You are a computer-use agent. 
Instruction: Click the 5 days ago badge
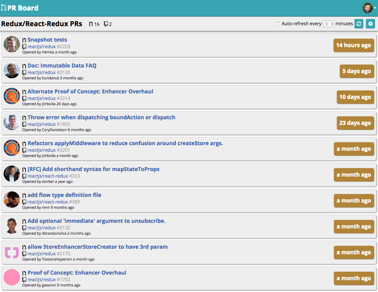(357, 71)
